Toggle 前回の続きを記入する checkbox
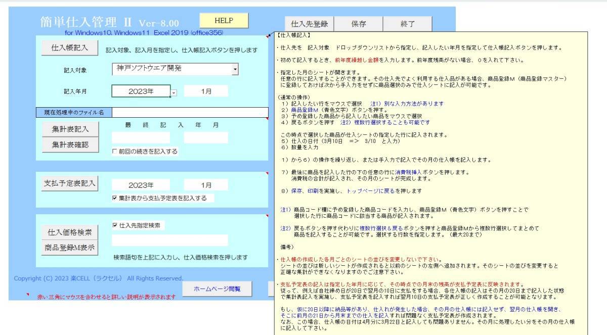 (114, 151)
